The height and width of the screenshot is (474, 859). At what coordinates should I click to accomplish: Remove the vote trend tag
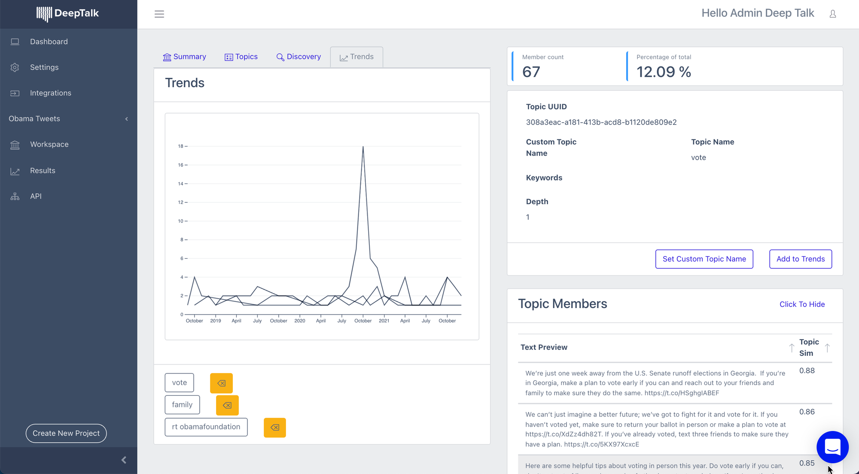pos(221,383)
